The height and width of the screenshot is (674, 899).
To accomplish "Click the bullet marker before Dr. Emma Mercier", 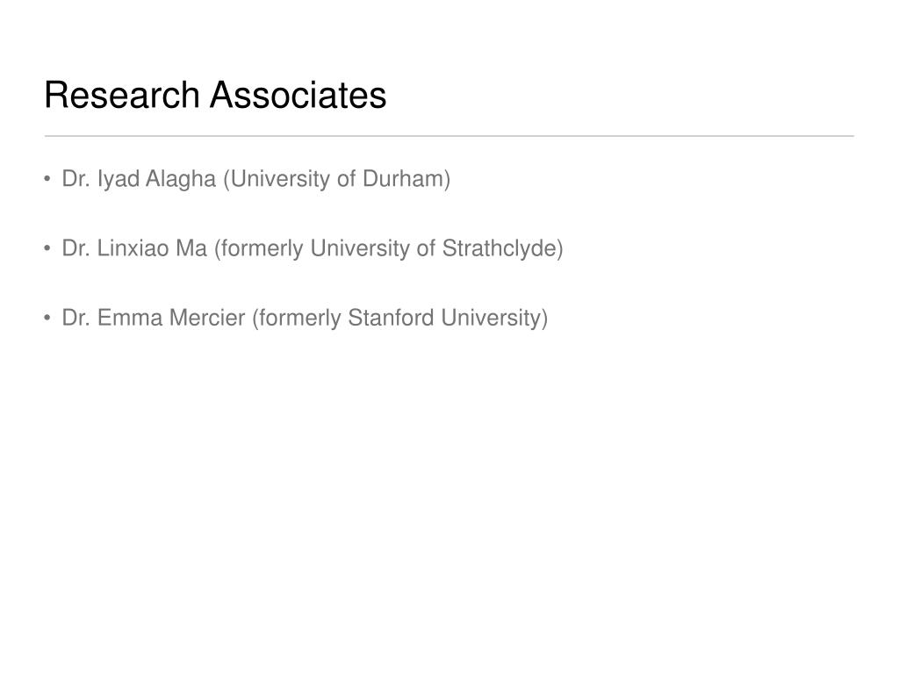I will [47, 318].
